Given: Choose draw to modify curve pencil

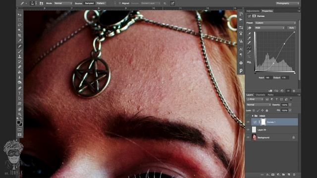Looking at the screenshot, I should tap(249, 52).
